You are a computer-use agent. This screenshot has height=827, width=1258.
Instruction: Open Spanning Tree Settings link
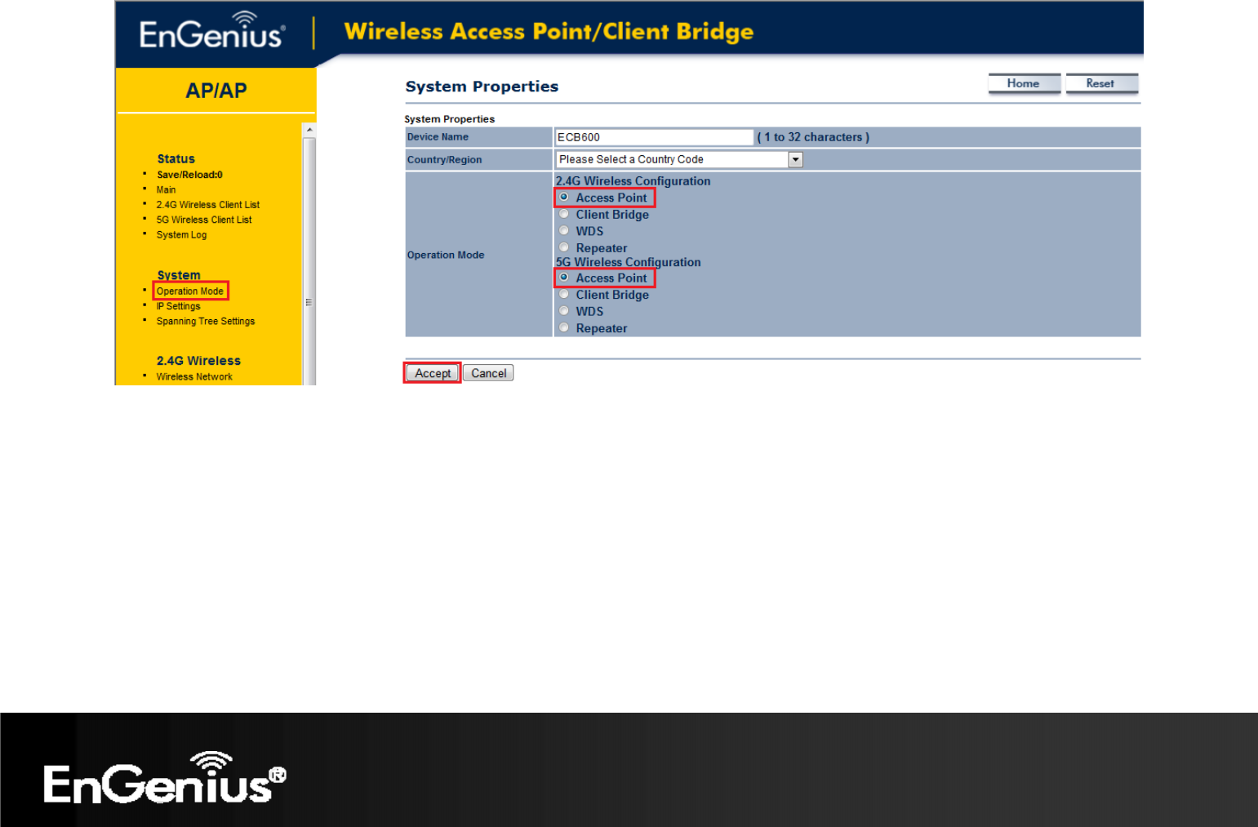click(x=206, y=322)
